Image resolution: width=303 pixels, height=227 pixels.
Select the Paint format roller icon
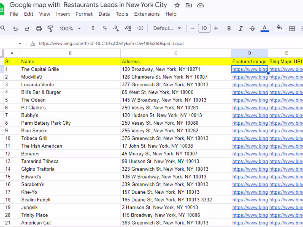[50, 29]
